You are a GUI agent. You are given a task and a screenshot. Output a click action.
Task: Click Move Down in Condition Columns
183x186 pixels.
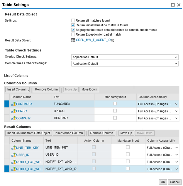[x=89, y=89]
